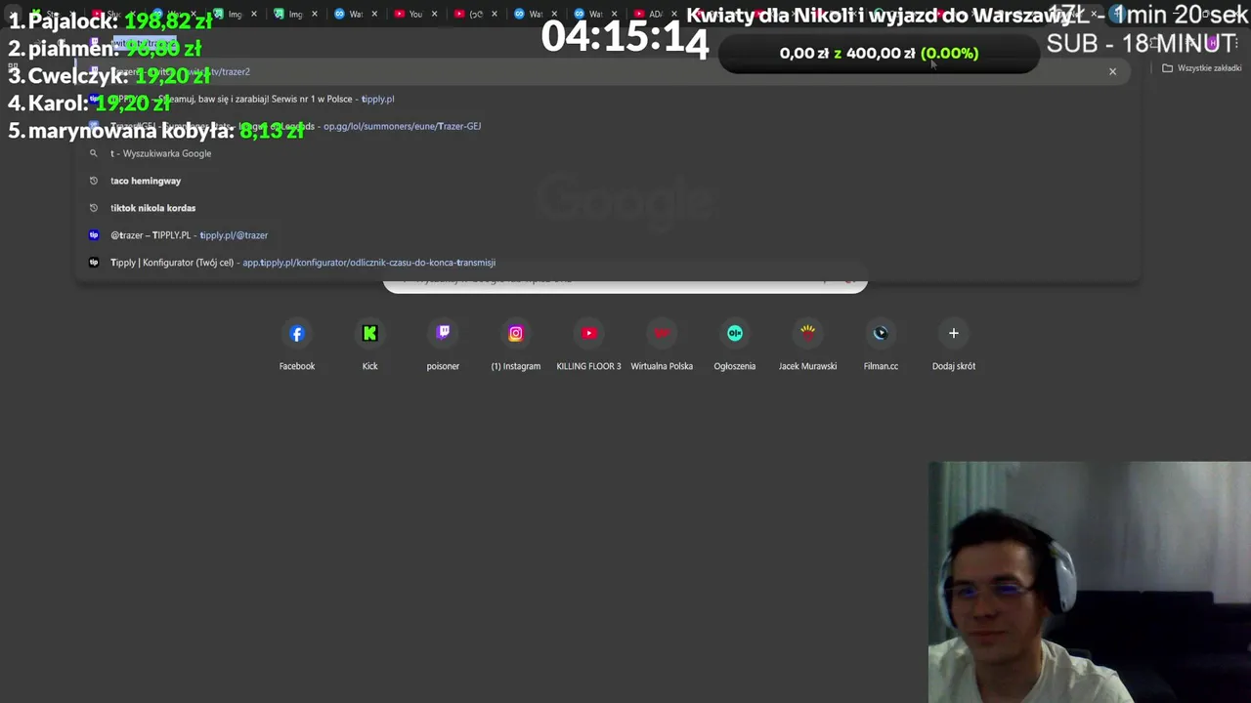Open the Jacek Murawski shortcut

pos(807,345)
